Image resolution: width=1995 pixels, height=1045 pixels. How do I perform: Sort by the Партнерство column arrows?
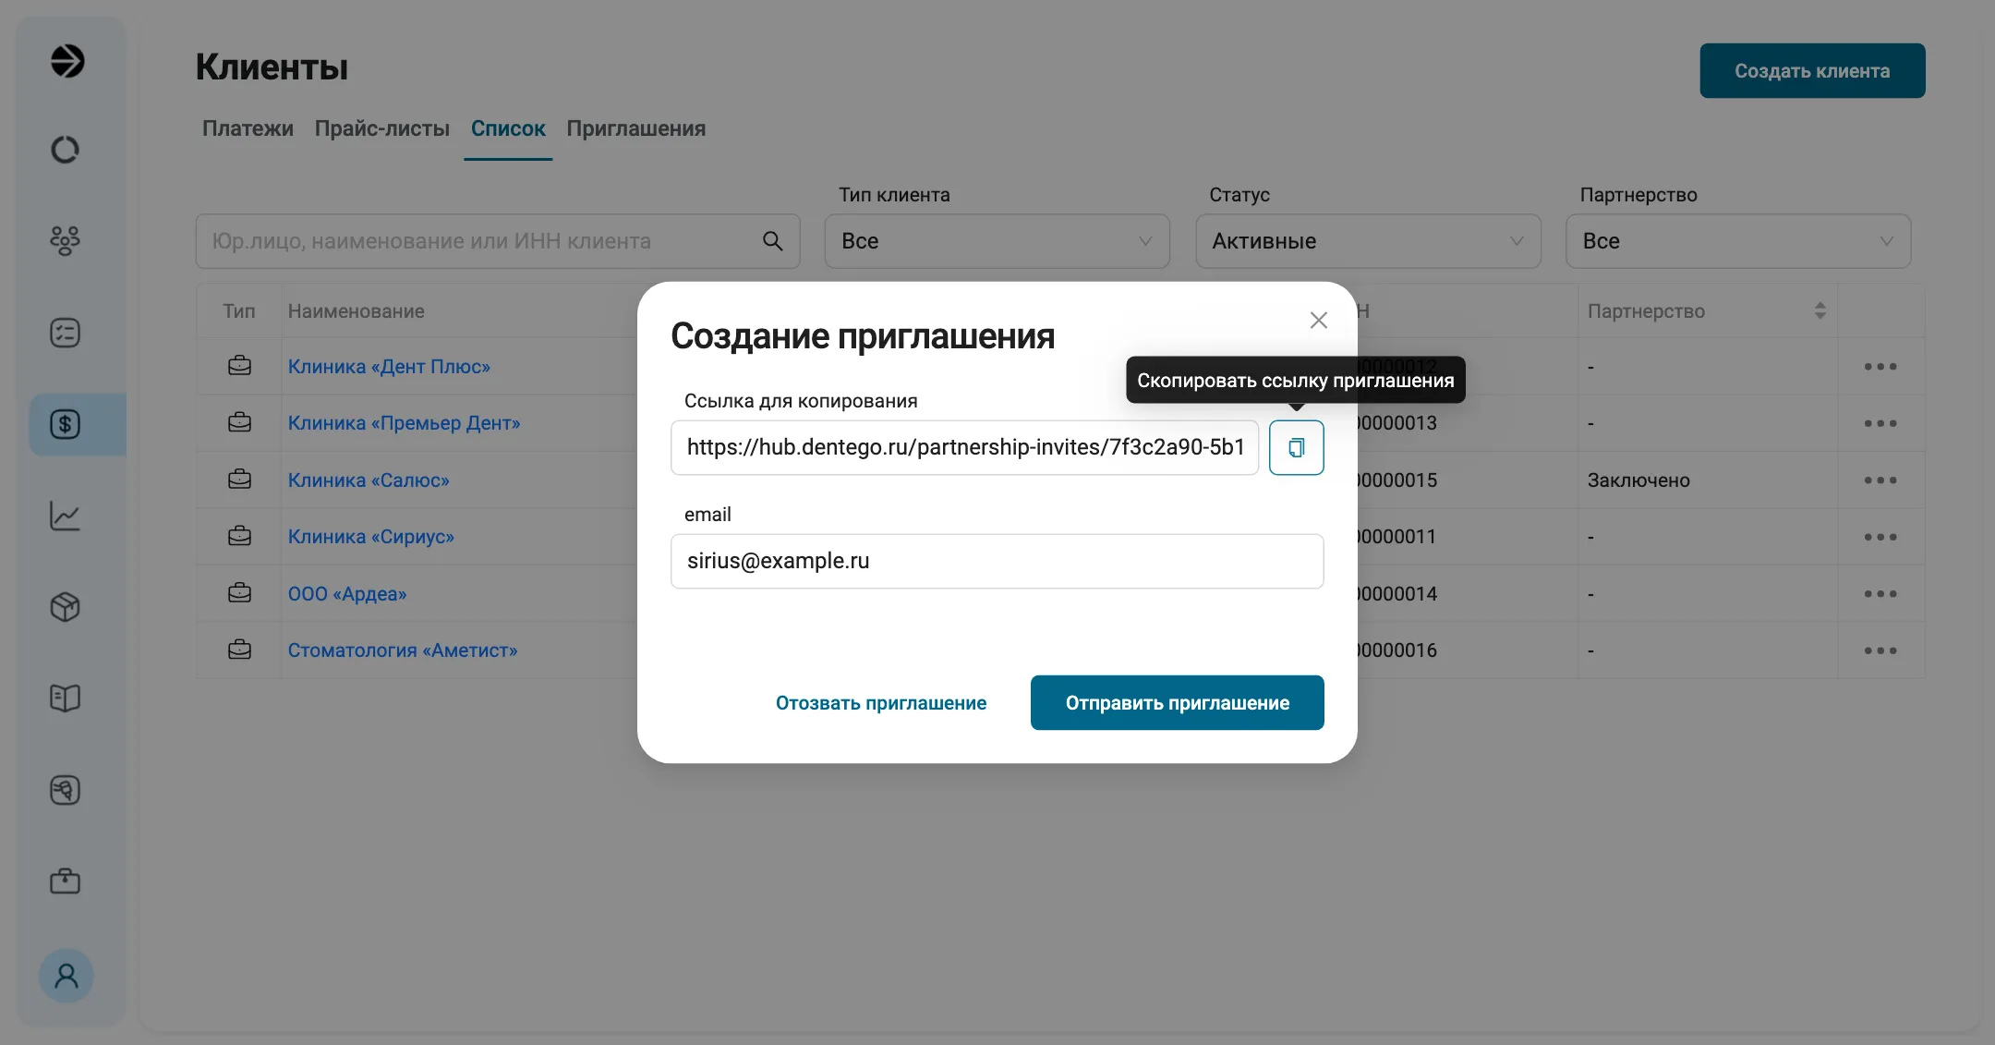tap(1820, 311)
